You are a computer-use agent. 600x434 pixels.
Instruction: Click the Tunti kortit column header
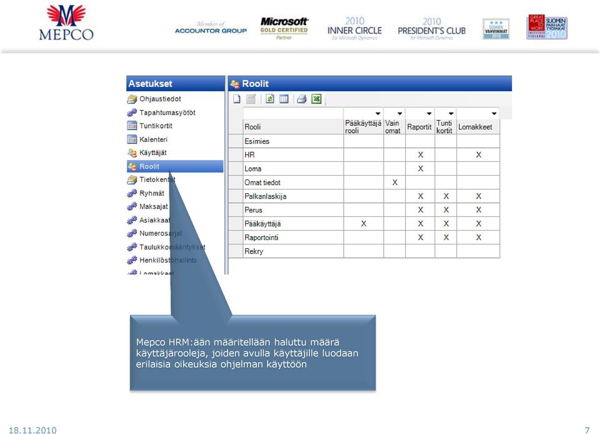point(446,127)
